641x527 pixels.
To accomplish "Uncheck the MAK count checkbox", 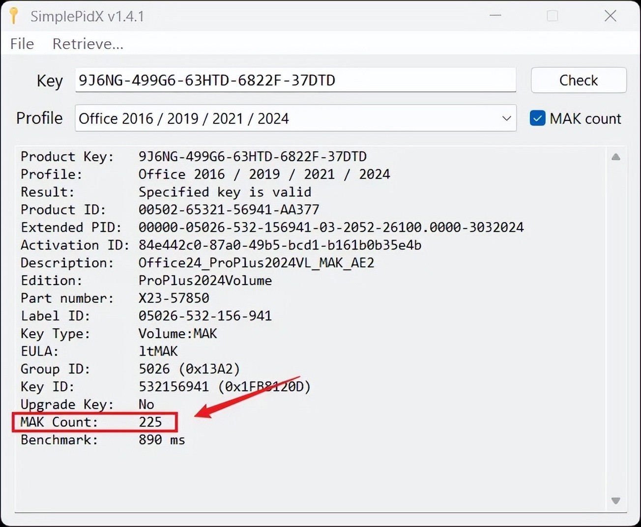I will [x=537, y=118].
